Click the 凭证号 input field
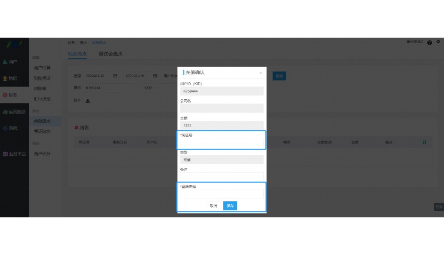This screenshot has width=444, height=255. pyautogui.click(x=221, y=143)
